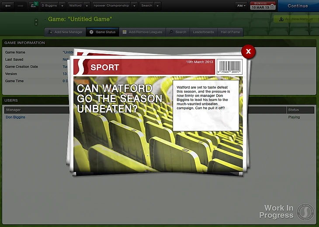Expand the toolbar Search dropdown arrow
The image size is (319, 227).
pyautogui.click(x=157, y=6)
